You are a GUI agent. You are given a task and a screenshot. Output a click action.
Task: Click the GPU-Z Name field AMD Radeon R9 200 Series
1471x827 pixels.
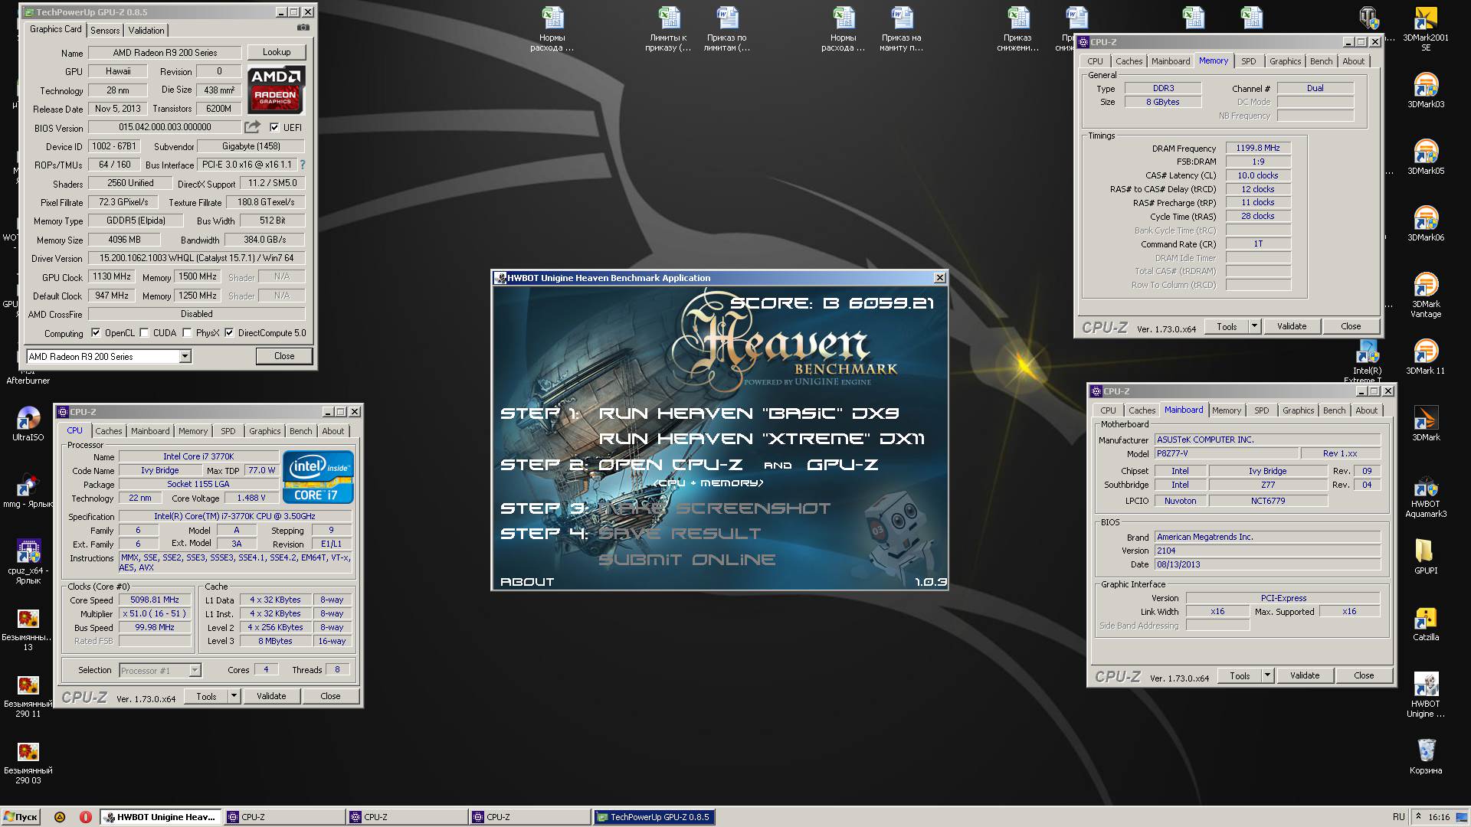165,53
